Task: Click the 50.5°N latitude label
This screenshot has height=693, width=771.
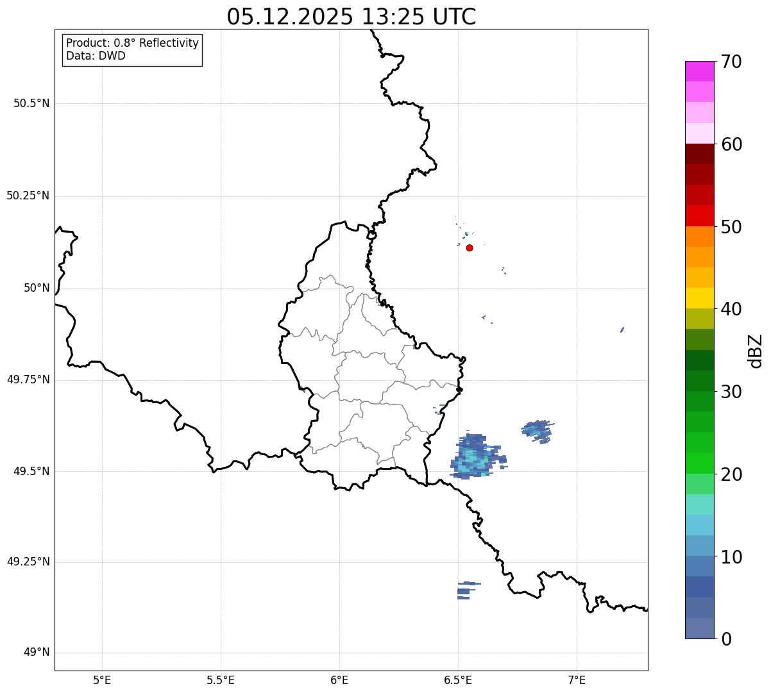Action: (31, 103)
